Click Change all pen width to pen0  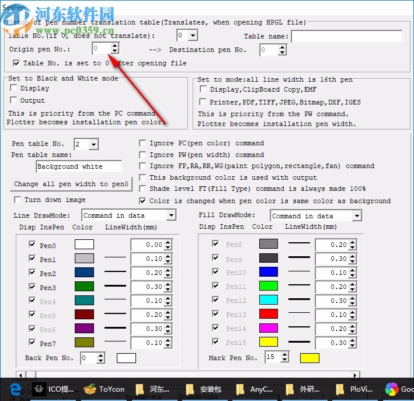pyautogui.click(x=71, y=184)
